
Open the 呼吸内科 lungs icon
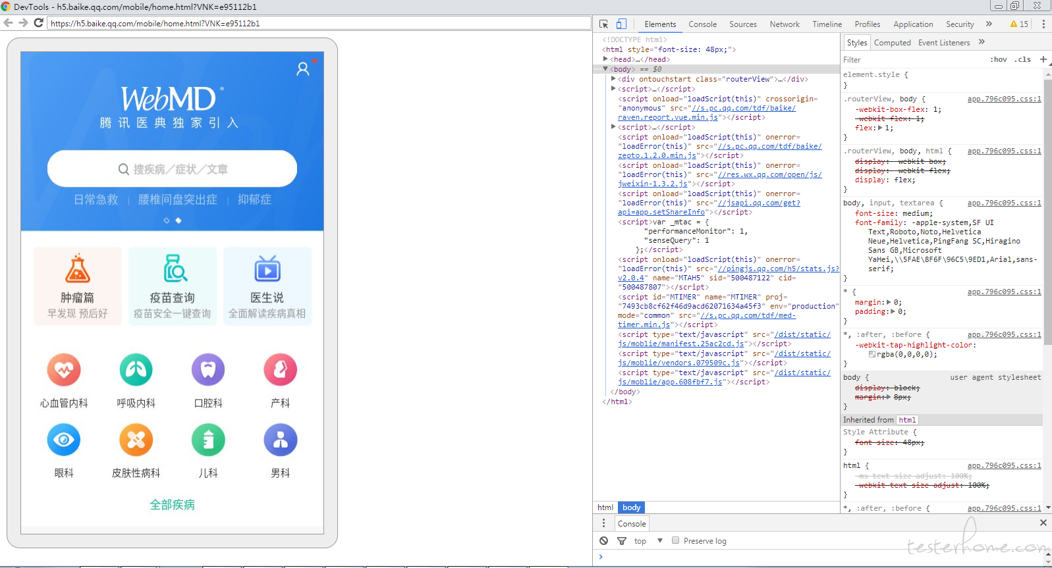tap(136, 370)
